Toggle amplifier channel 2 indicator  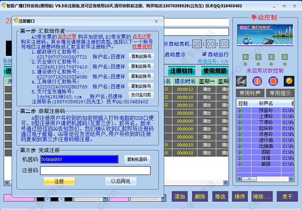tap(271, 57)
